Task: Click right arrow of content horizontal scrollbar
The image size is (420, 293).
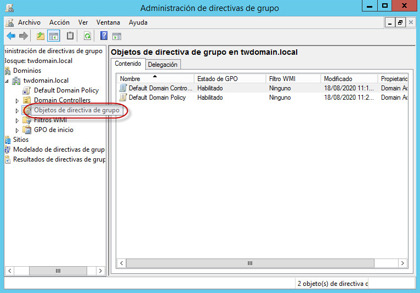Action: pyautogui.click(x=404, y=263)
